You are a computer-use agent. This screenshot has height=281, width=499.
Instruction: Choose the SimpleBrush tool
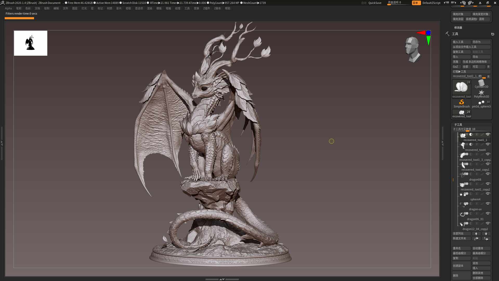462,104
